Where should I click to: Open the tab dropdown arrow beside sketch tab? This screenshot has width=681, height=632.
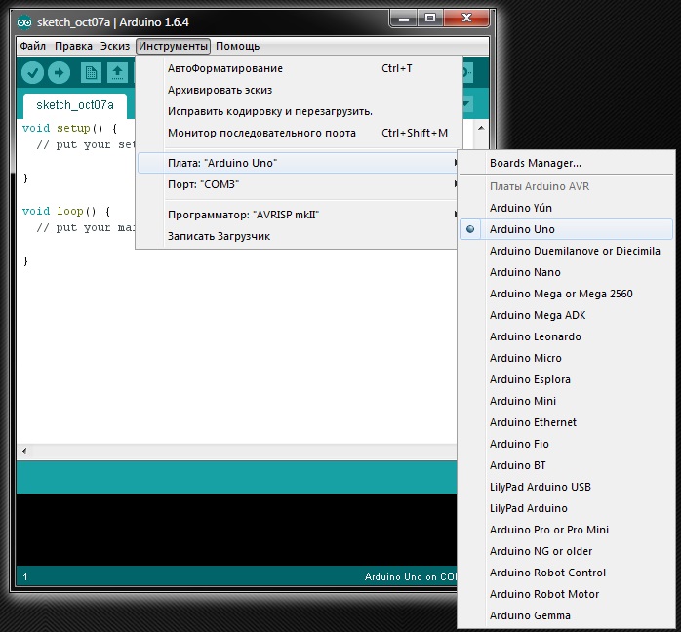(467, 104)
